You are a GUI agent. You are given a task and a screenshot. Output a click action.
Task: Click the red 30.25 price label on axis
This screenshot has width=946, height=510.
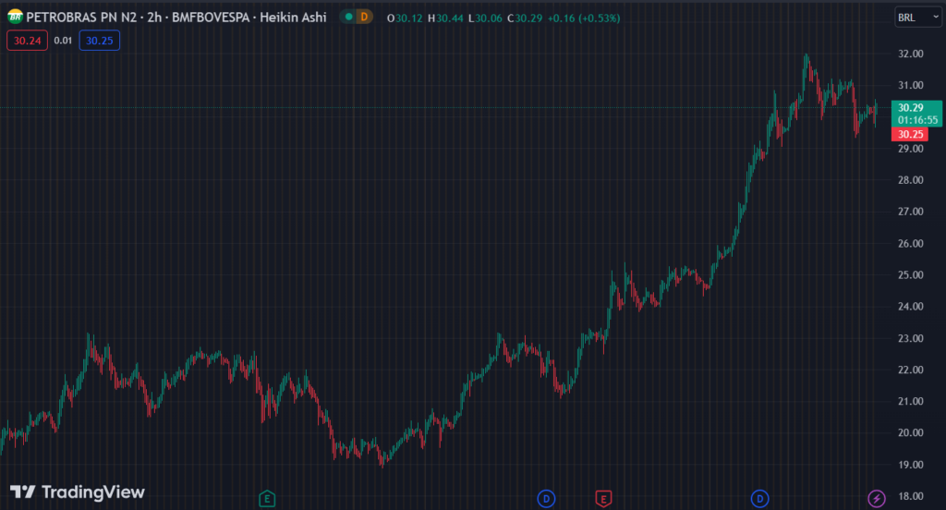[x=910, y=134]
